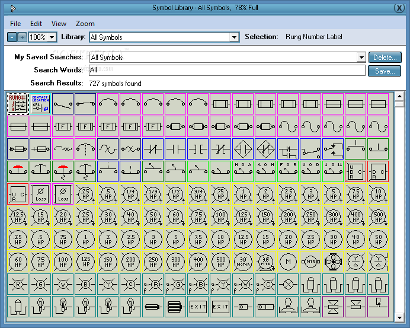
Task: Select the Contact Location symbol
Action: pyautogui.click(x=40, y=104)
